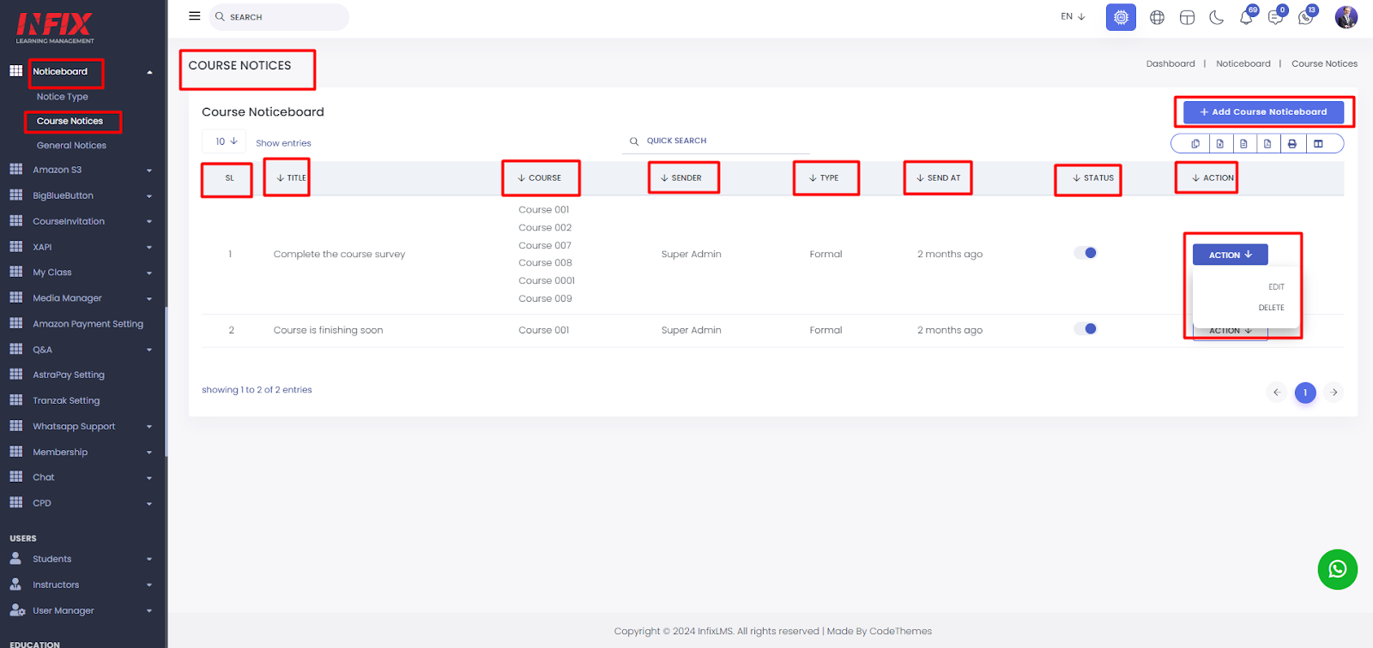
Task: Sort table by SENDER column
Action: pyautogui.click(x=680, y=178)
